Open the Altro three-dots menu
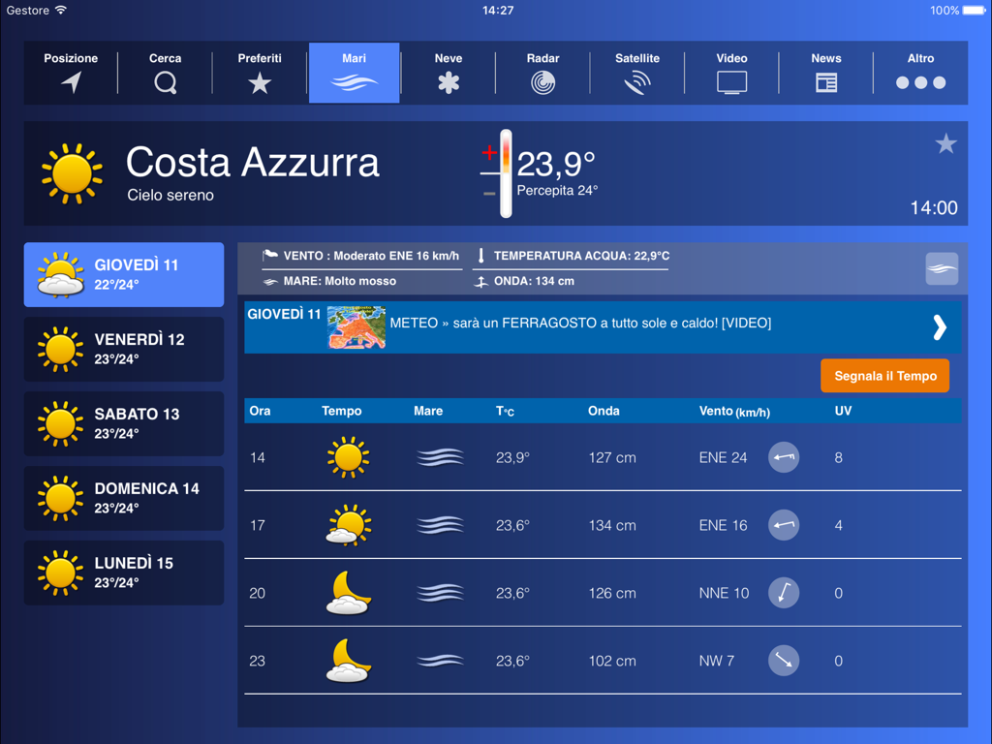 pyautogui.click(x=920, y=82)
